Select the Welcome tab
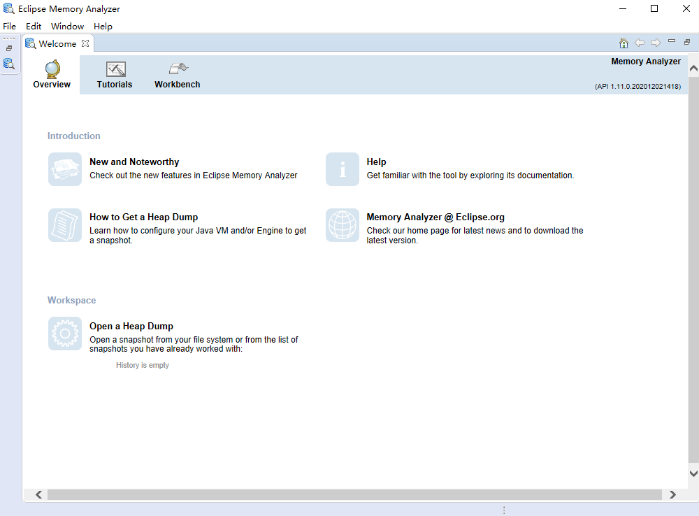Viewport: 699px width, 516px height. pyautogui.click(x=57, y=44)
